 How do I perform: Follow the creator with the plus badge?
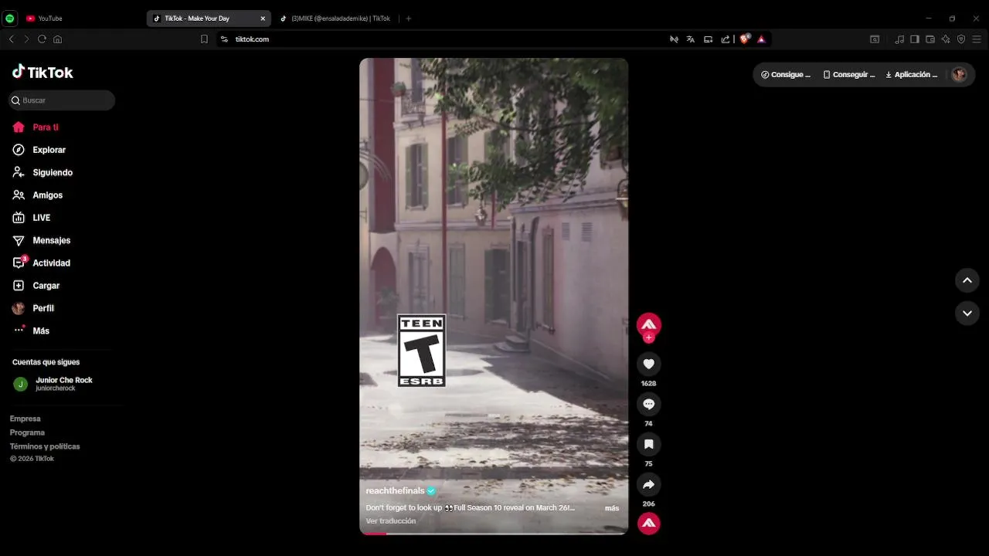coord(649,338)
